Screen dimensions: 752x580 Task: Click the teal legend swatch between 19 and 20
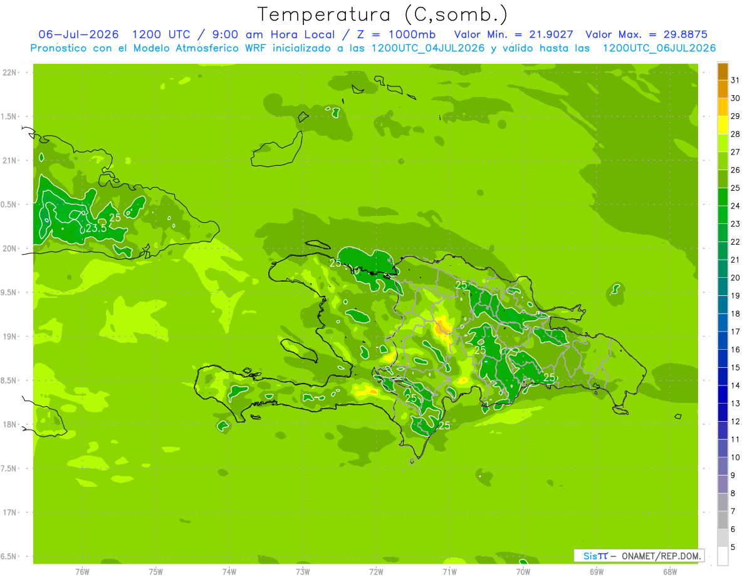(723, 287)
